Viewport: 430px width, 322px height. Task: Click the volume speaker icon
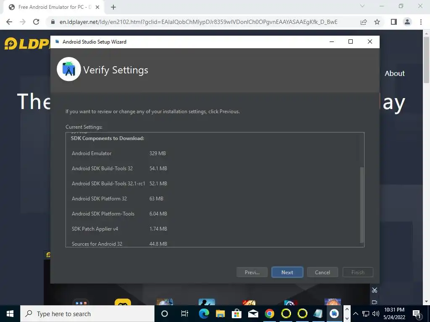pyautogui.click(x=376, y=314)
